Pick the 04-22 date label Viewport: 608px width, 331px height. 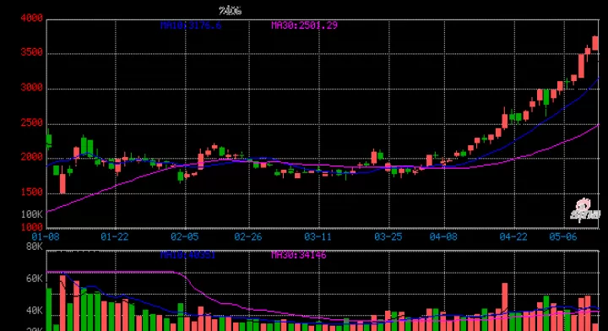(x=513, y=236)
